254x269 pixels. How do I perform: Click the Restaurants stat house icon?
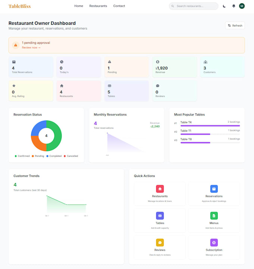62,86
